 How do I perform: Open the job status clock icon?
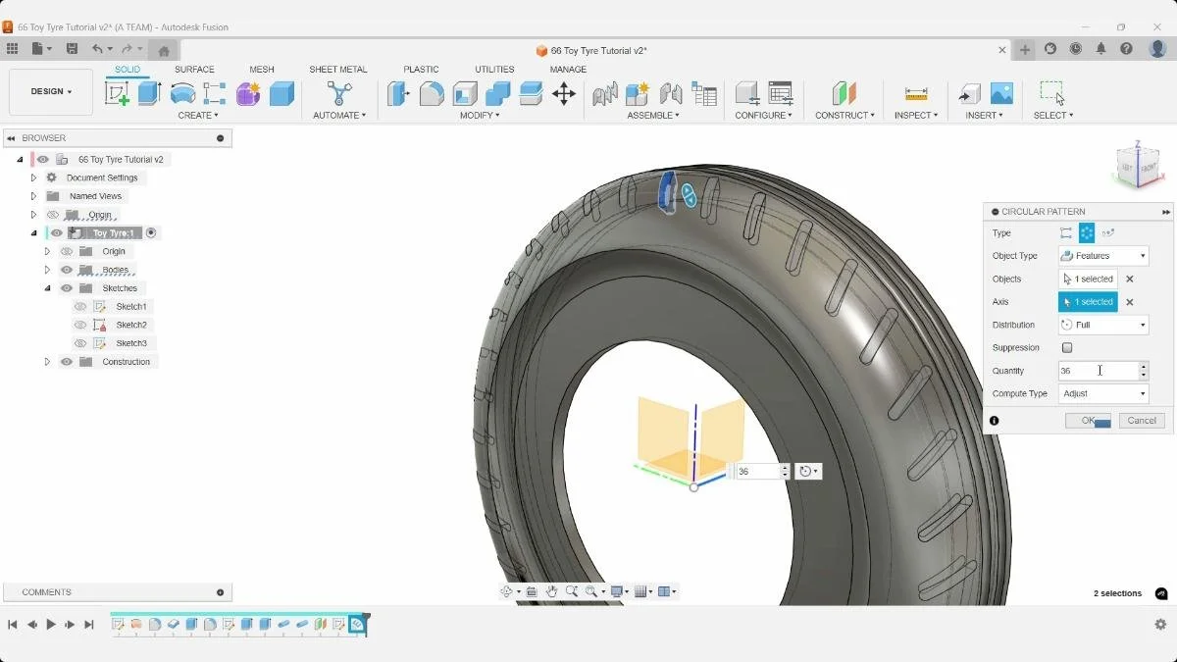pos(1076,49)
